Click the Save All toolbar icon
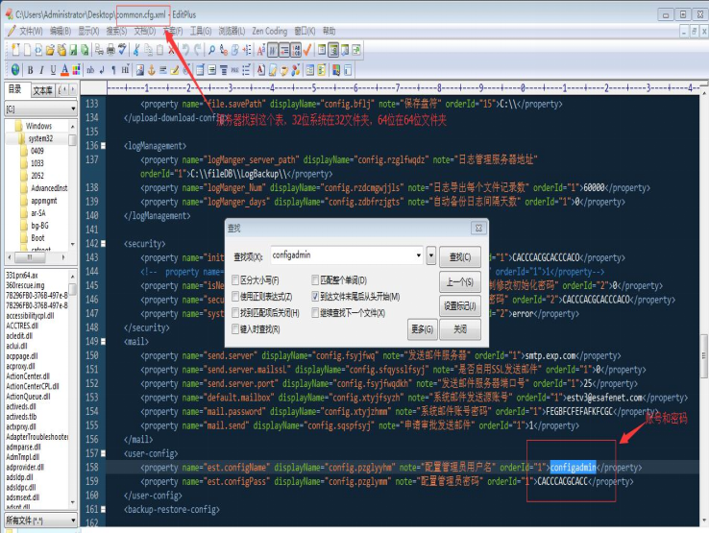Viewport: 709px width, 533px height. point(85,50)
